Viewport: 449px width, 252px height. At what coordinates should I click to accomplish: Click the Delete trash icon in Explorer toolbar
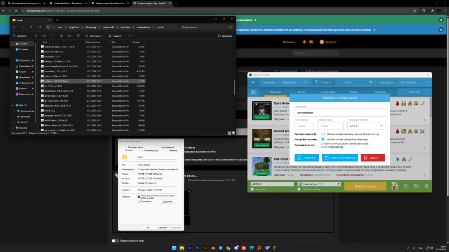click(x=78, y=36)
